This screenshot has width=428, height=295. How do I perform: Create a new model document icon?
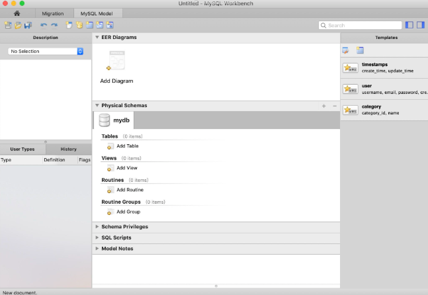click(8, 25)
